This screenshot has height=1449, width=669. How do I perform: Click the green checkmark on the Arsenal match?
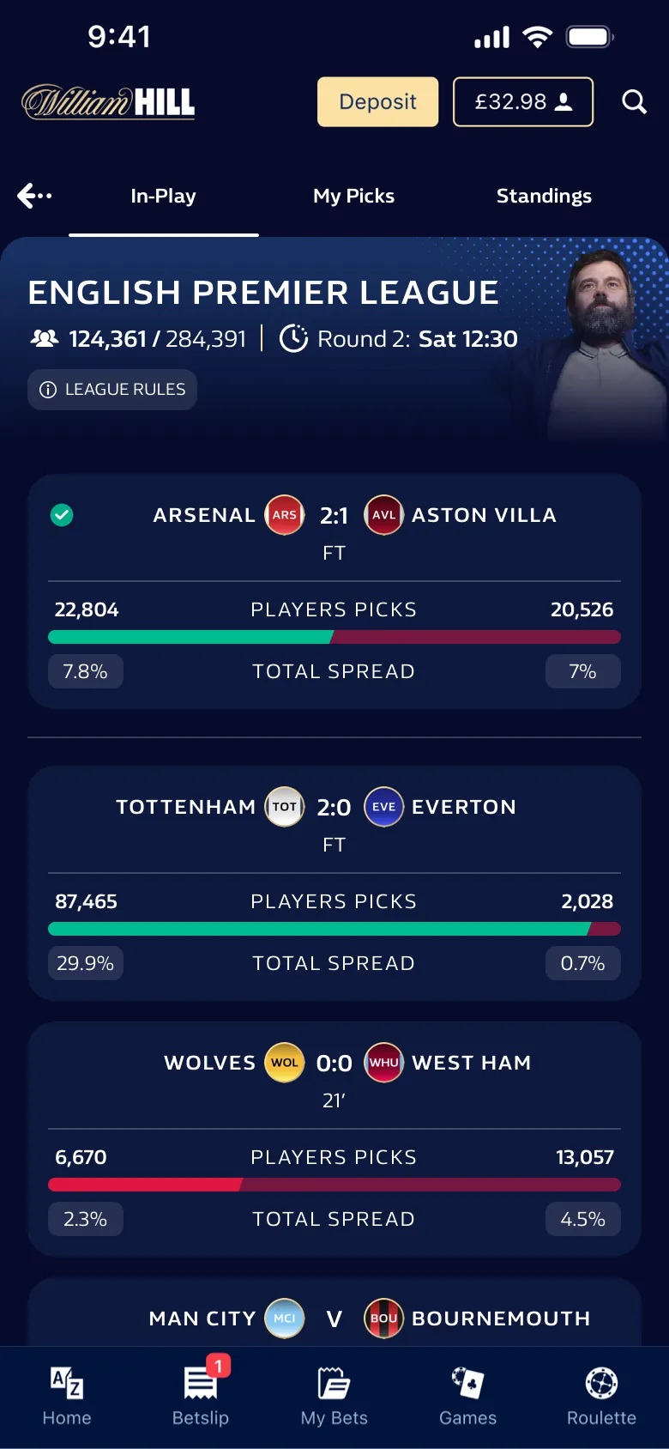point(61,515)
